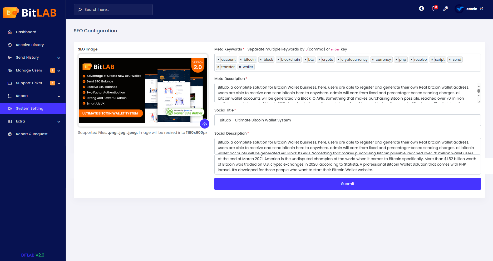Open the notifications bell icon
Image resolution: width=493 pixels, height=261 pixels.
[x=433, y=8]
